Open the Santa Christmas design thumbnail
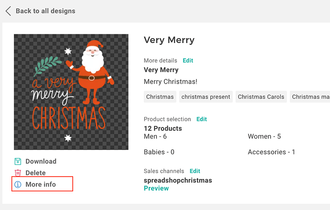This screenshot has height=210, width=330. pos(71,92)
